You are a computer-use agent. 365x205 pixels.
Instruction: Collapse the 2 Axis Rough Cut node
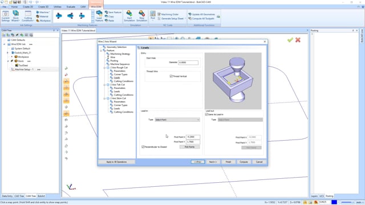pyautogui.click(x=104, y=68)
